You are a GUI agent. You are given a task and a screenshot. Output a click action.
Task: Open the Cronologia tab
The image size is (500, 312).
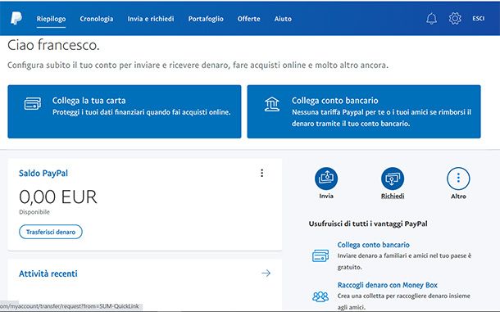(x=96, y=19)
